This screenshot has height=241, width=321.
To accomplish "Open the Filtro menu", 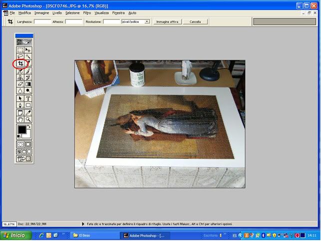I will pos(87,13).
